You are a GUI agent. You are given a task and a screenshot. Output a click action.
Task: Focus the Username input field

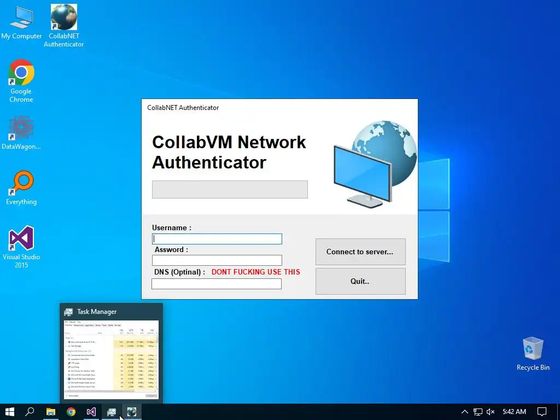pyautogui.click(x=217, y=239)
